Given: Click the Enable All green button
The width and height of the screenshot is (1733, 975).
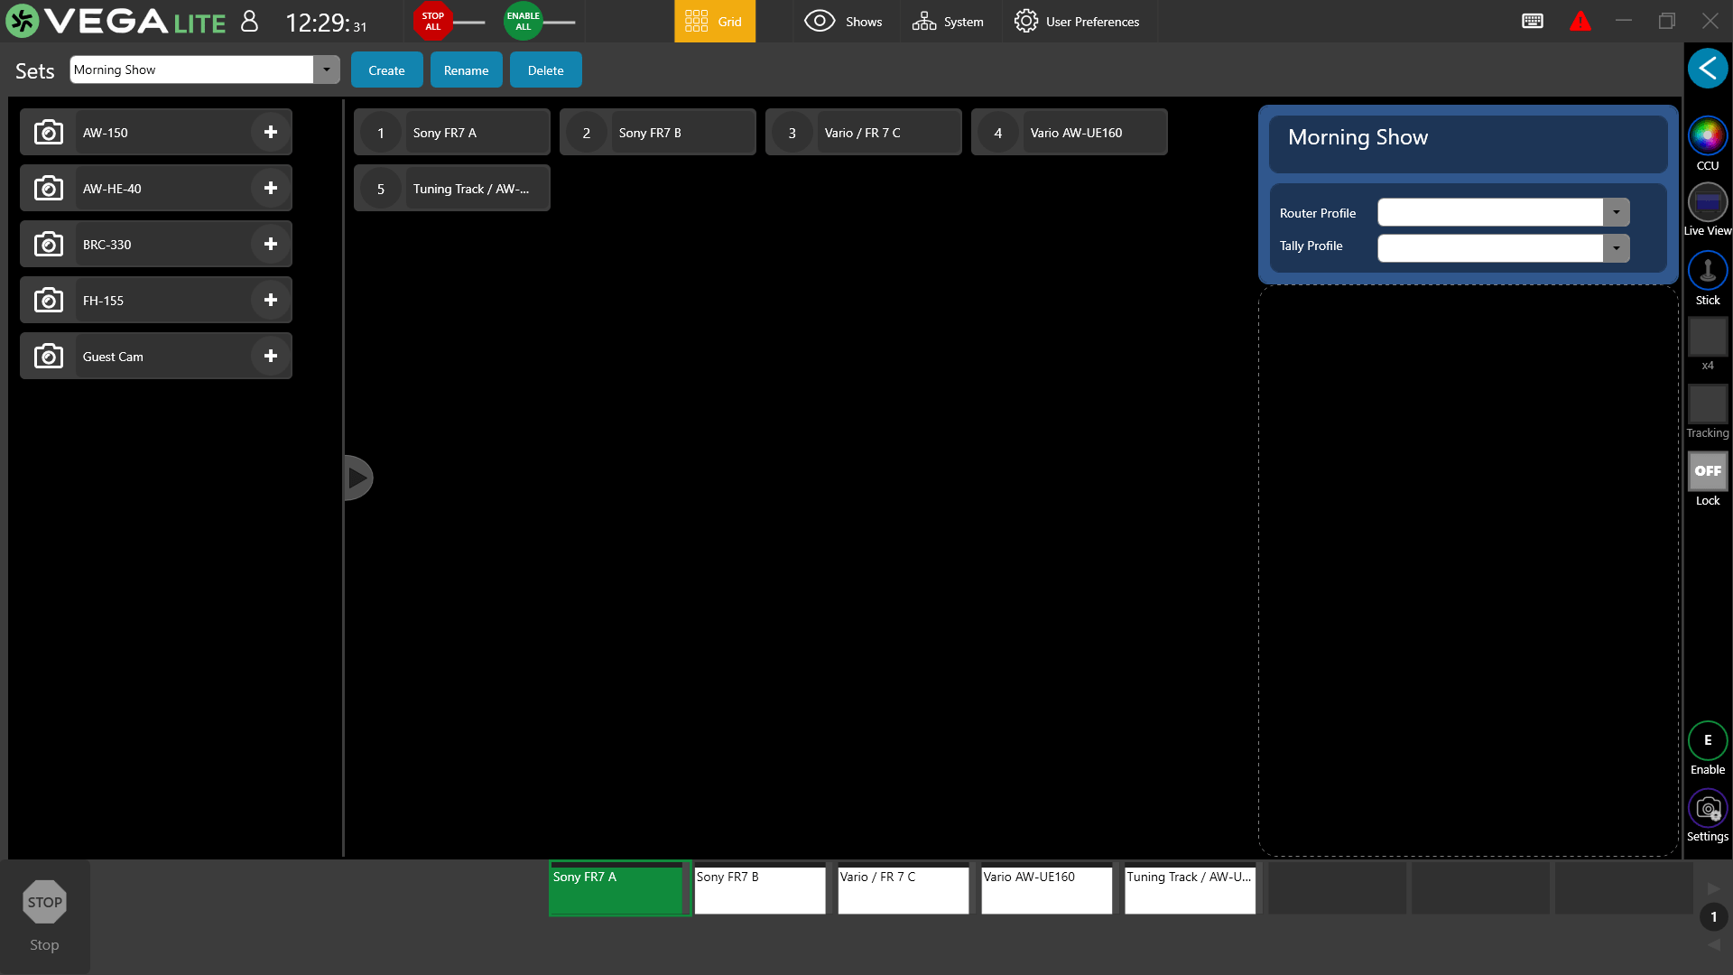Looking at the screenshot, I should (523, 21).
